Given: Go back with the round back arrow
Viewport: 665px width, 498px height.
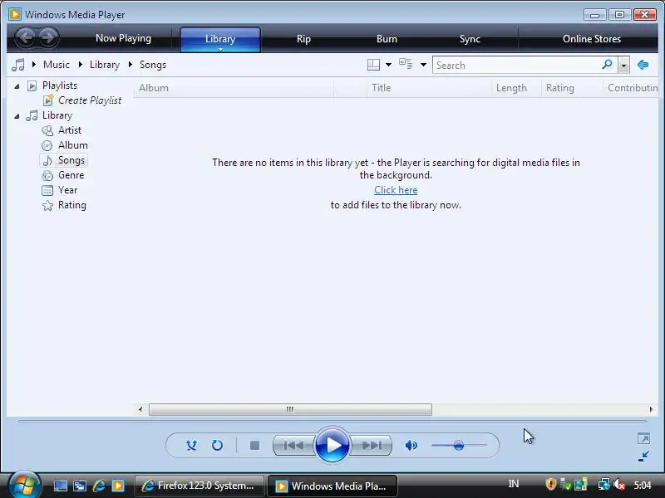Looking at the screenshot, I should coord(26,37).
